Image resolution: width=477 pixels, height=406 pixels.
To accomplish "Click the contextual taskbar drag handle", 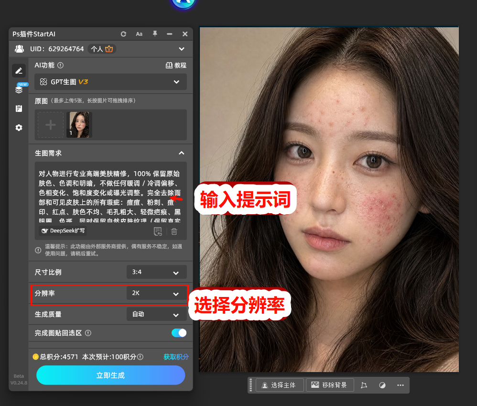I will [x=250, y=385].
